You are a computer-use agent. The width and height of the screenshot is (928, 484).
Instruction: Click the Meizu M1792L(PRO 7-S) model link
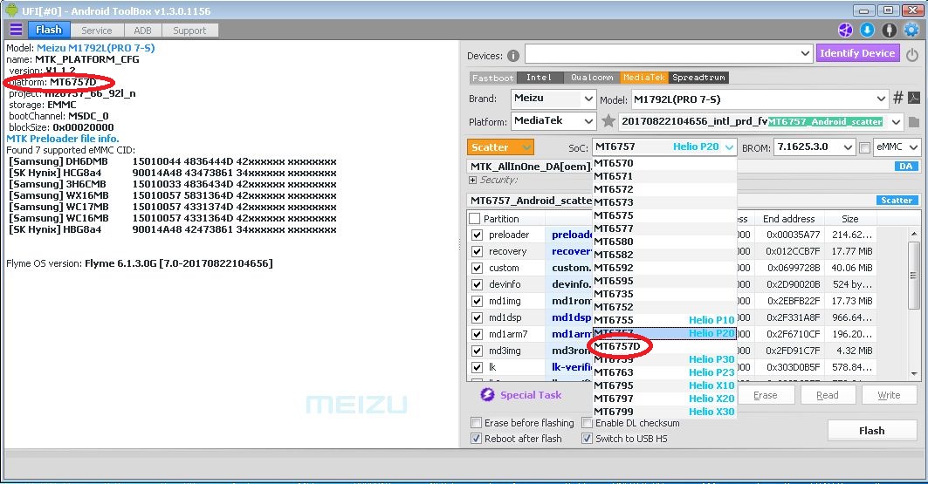click(x=96, y=48)
